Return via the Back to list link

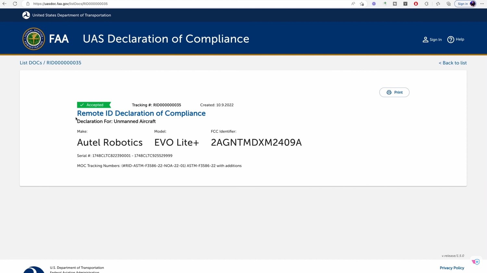click(x=453, y=63)
